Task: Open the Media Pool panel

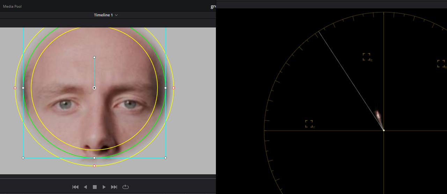Action: click(12, 6)
